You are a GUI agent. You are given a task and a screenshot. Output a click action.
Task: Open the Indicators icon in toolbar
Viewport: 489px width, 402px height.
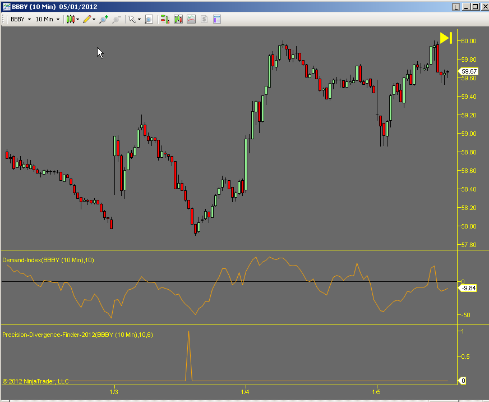[191, 19]
